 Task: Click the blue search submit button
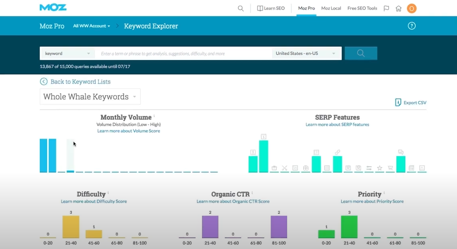[x=361, y=53]
